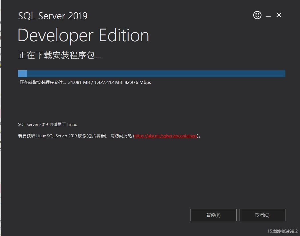Click the 请访问此处 text before the link

coord(121,136)
